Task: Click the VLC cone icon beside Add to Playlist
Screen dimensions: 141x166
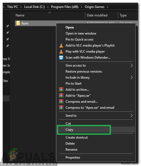Action: 61,45
